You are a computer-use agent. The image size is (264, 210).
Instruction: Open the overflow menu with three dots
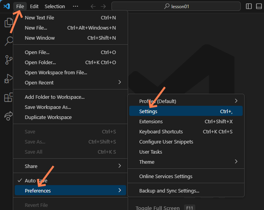(x=75, y=6)
